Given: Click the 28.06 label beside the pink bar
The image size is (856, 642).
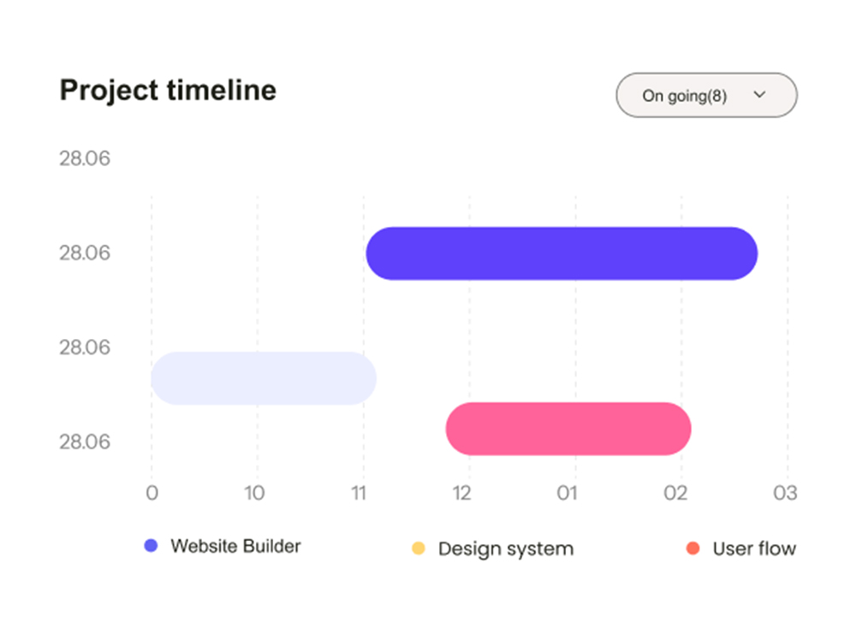Looking at the screenshot, I should pos(85,441).
